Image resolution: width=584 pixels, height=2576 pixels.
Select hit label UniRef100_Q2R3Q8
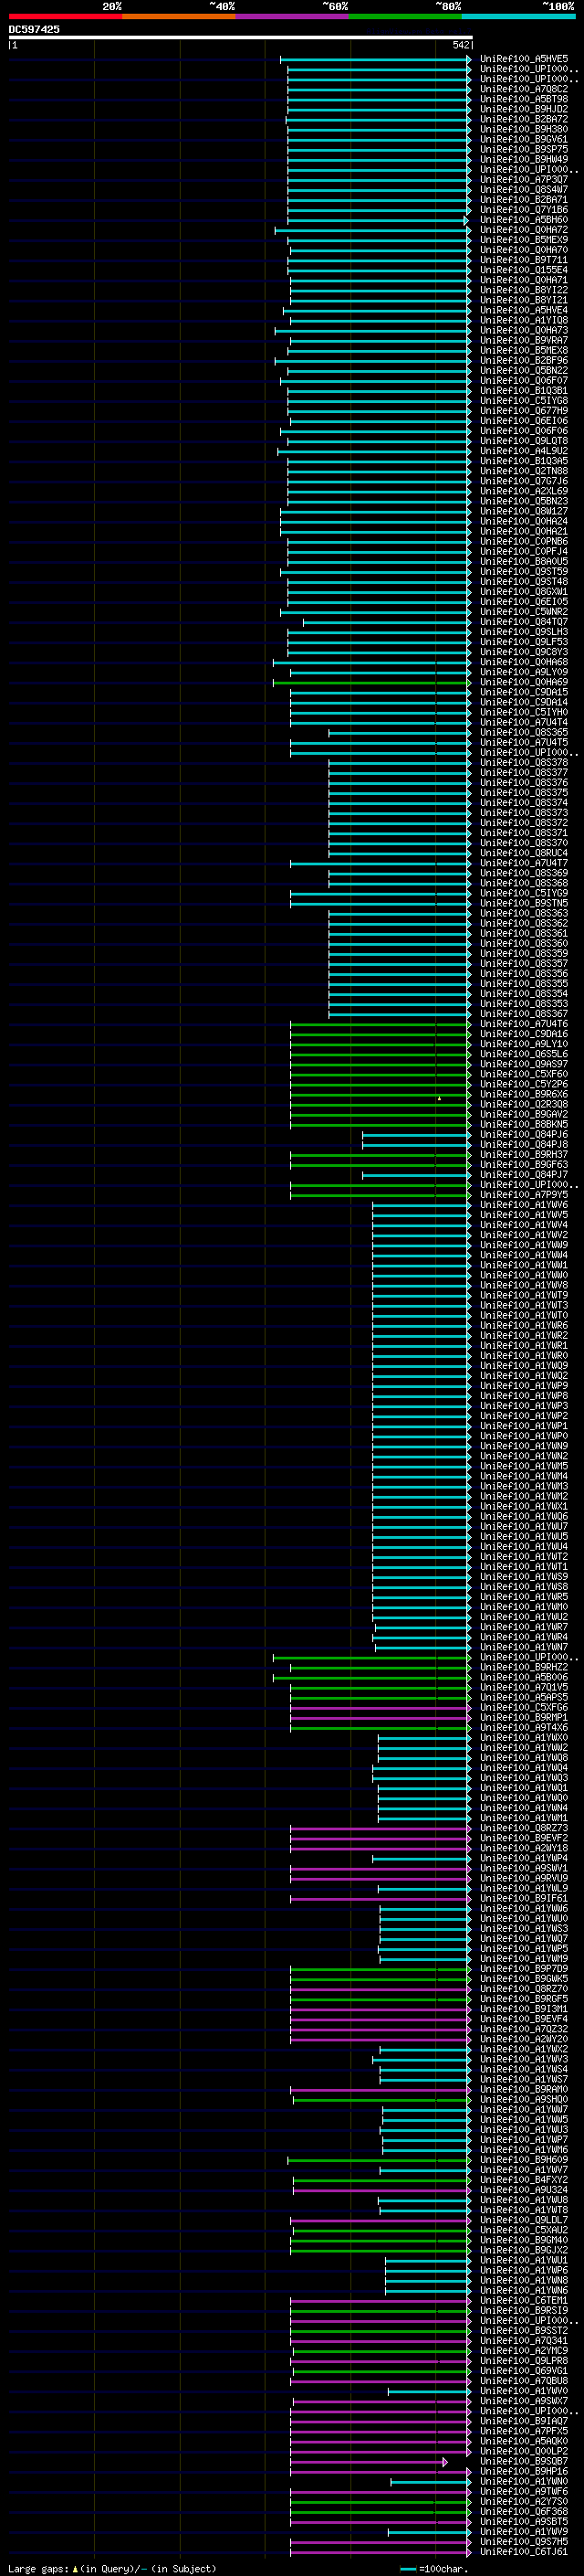[524, 1104]
